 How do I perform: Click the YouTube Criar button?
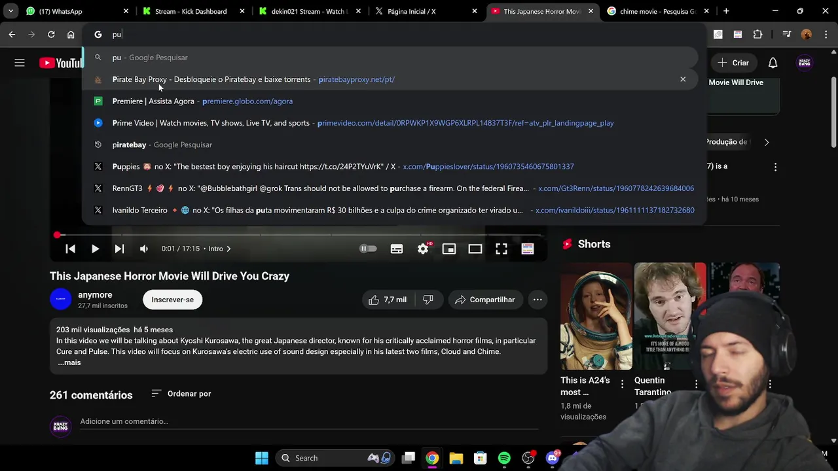click(x=733, y=63)
